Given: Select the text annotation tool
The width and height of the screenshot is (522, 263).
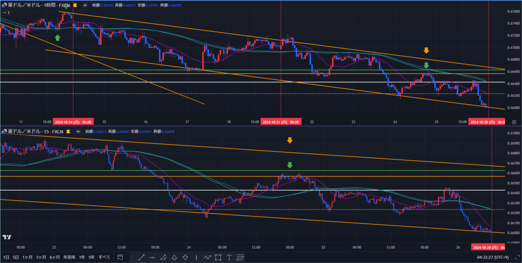Looking at the screenshot, I should (229, 257).
